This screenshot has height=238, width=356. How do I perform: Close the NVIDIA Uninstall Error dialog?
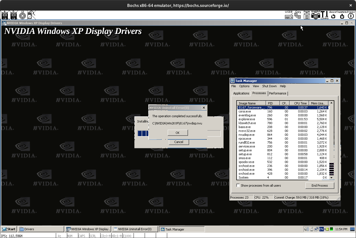tap(204, 108)
